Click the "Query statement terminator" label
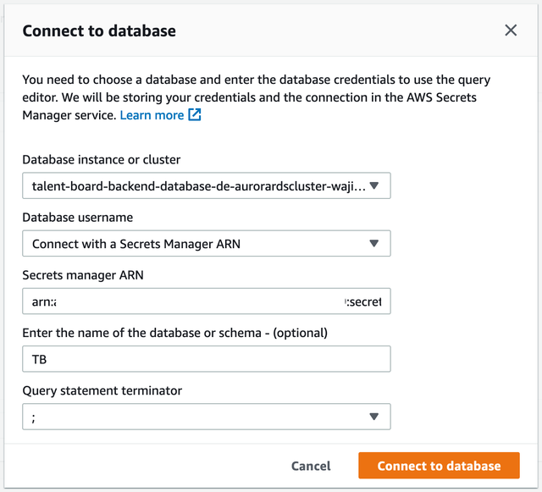 coord(102,390)
